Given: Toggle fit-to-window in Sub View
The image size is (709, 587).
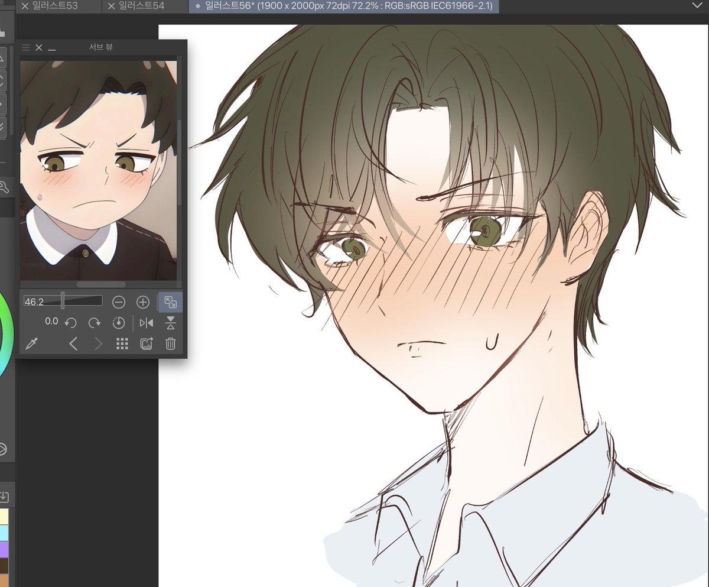Looking at the screenshot, I should tap(170, 302).
